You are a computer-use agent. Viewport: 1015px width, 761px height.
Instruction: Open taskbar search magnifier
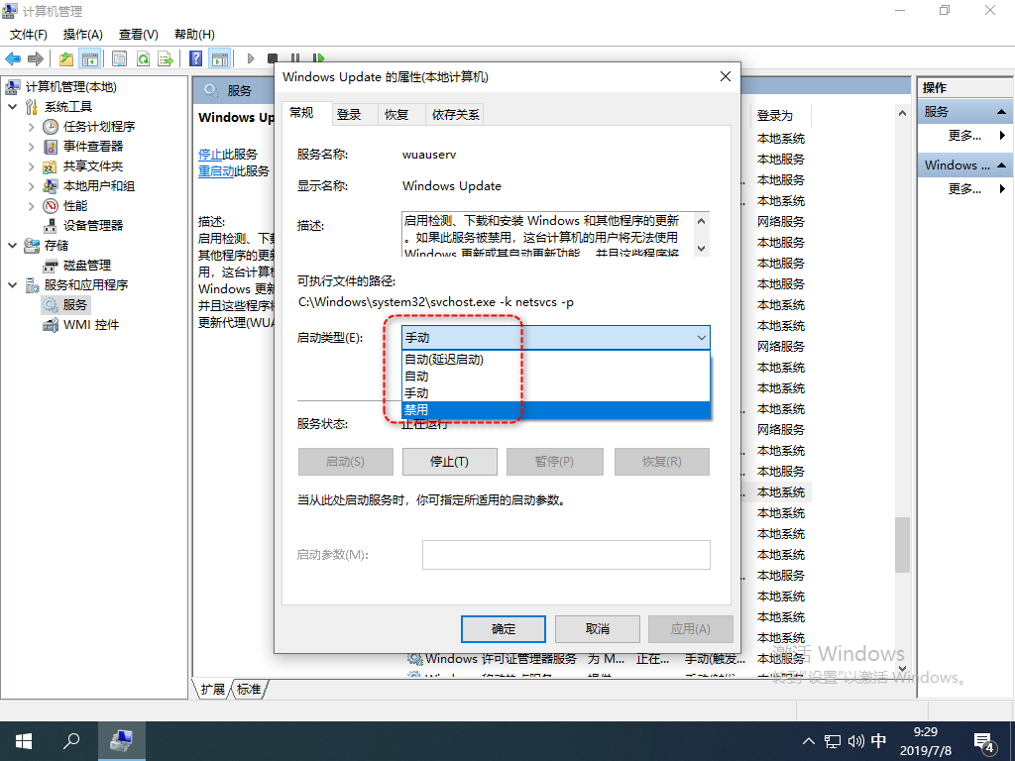click(71, 741)
